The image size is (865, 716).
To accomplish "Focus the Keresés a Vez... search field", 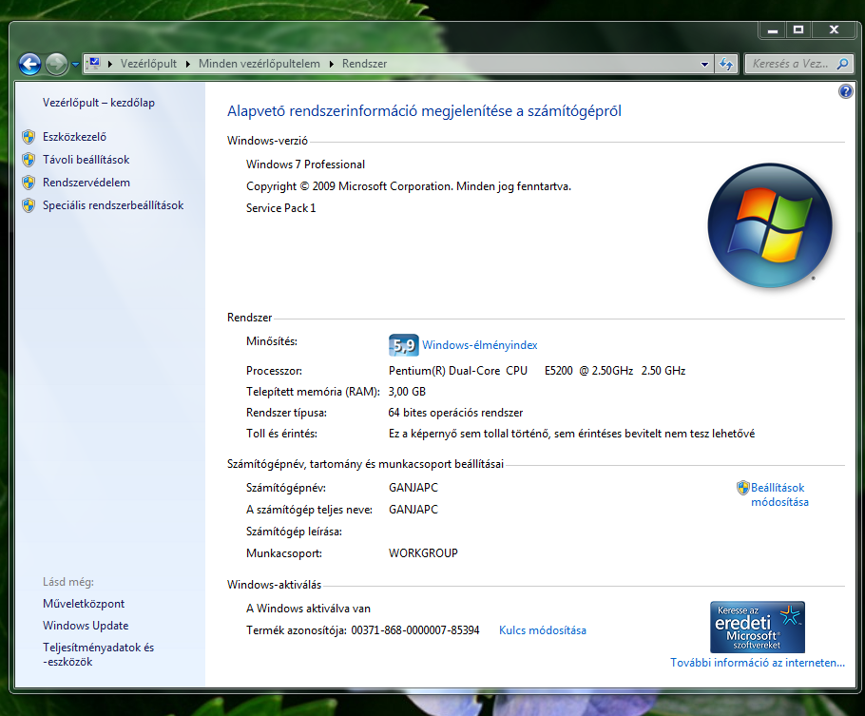I will point(790,64).
